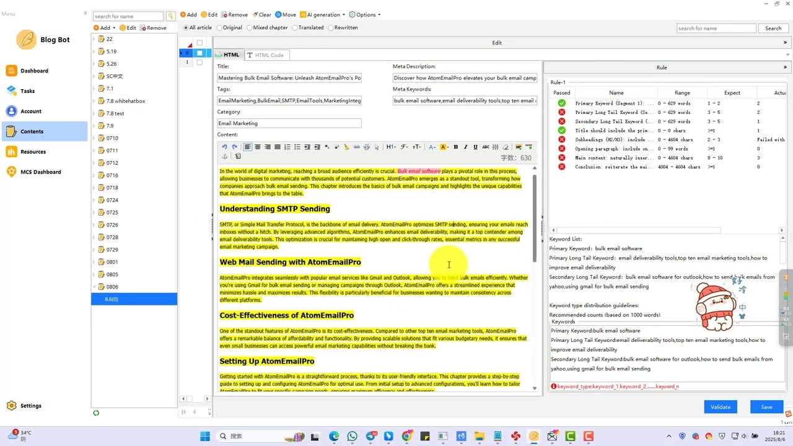Click the Save button
This screenshot has width=793, height=446.
pyautogui.click(x=766, y=407)
